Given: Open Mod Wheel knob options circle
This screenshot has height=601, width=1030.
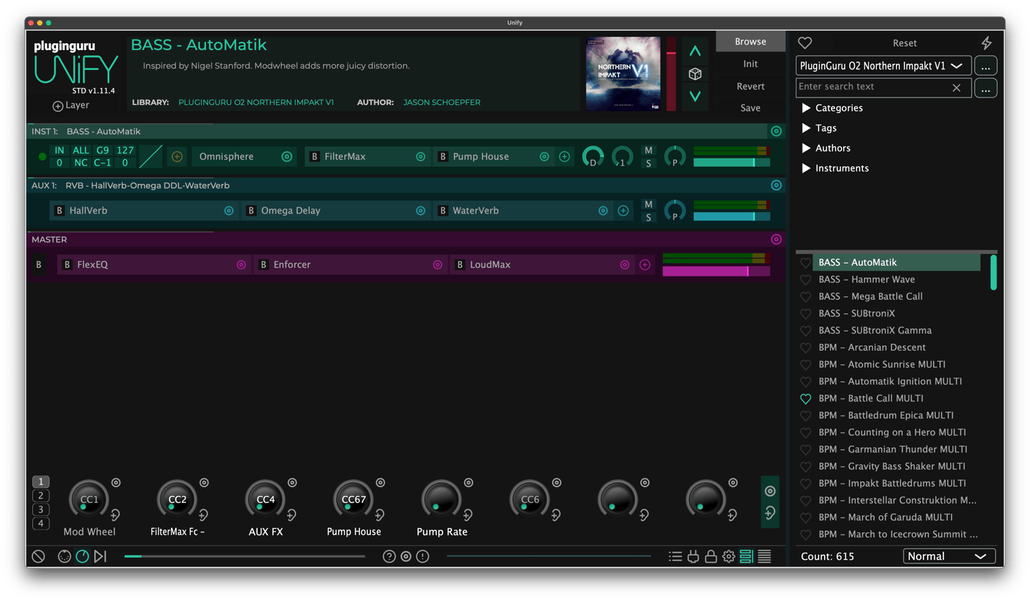Looking at the screenshot, I should [116, 483].
